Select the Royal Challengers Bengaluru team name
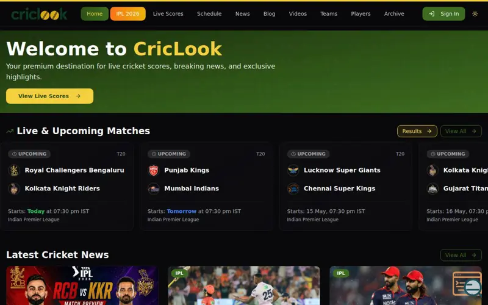 (x=74, y=170)
